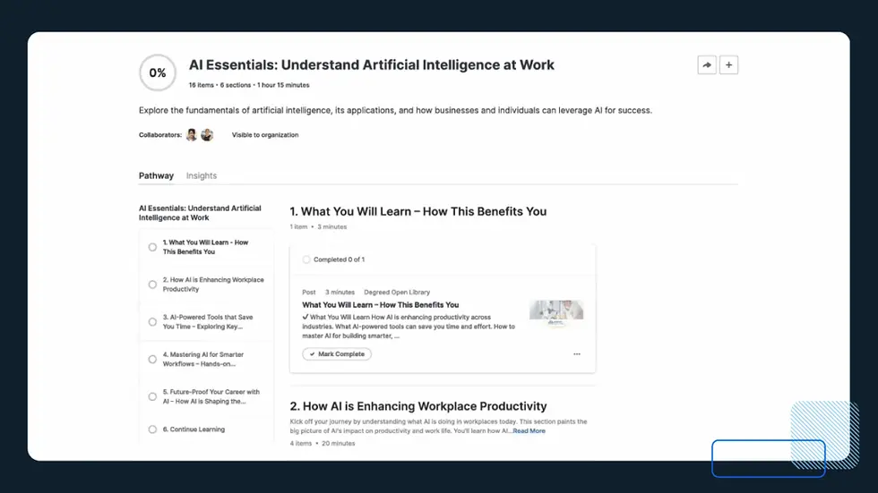878x493 pixels.
Task: Click the share arrow icon
Action: pos(707,65)
